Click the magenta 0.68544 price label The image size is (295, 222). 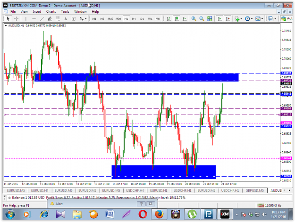point(287,158)
